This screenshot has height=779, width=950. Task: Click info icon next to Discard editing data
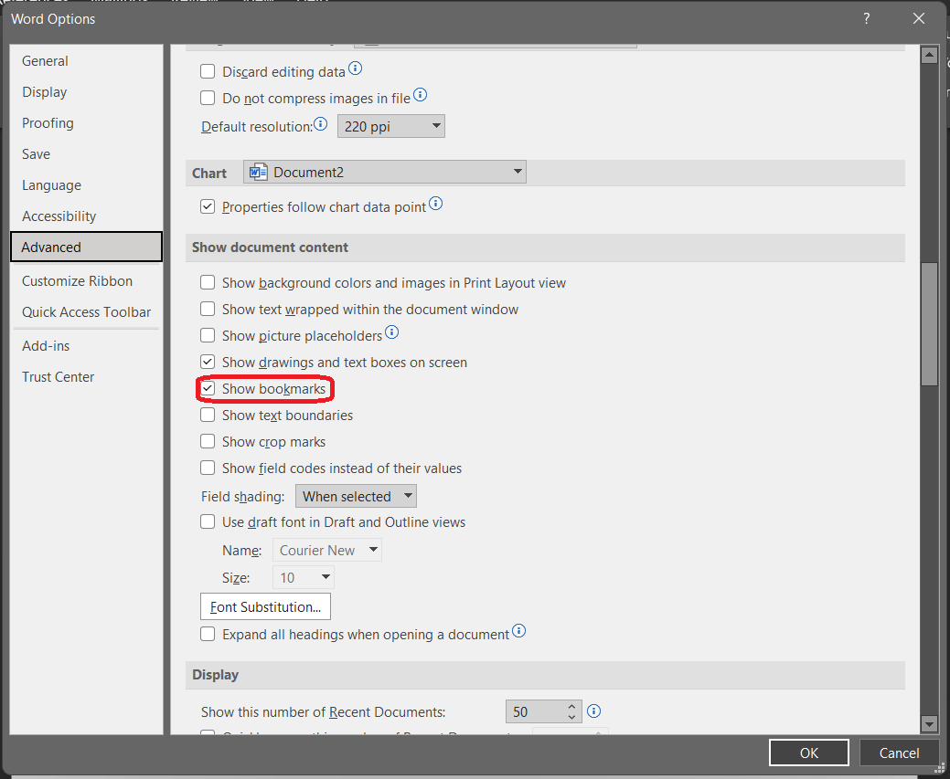tap(356, 69)
